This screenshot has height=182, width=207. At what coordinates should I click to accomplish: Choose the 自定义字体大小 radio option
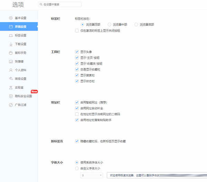click(77, 168)
